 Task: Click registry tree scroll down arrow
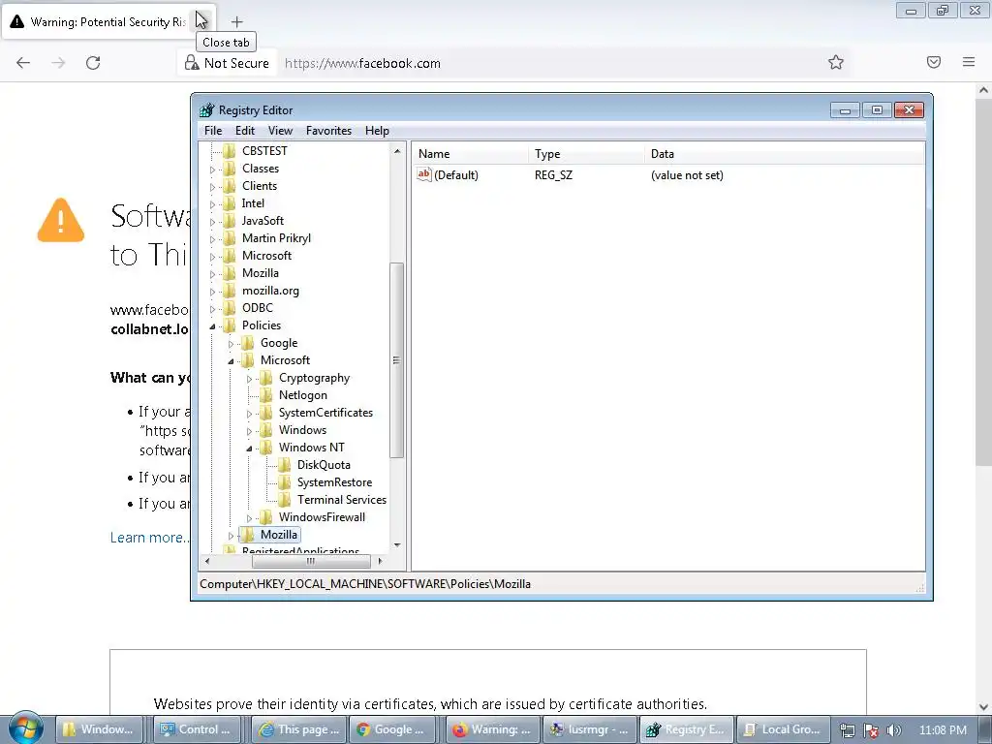pos(396,544)
